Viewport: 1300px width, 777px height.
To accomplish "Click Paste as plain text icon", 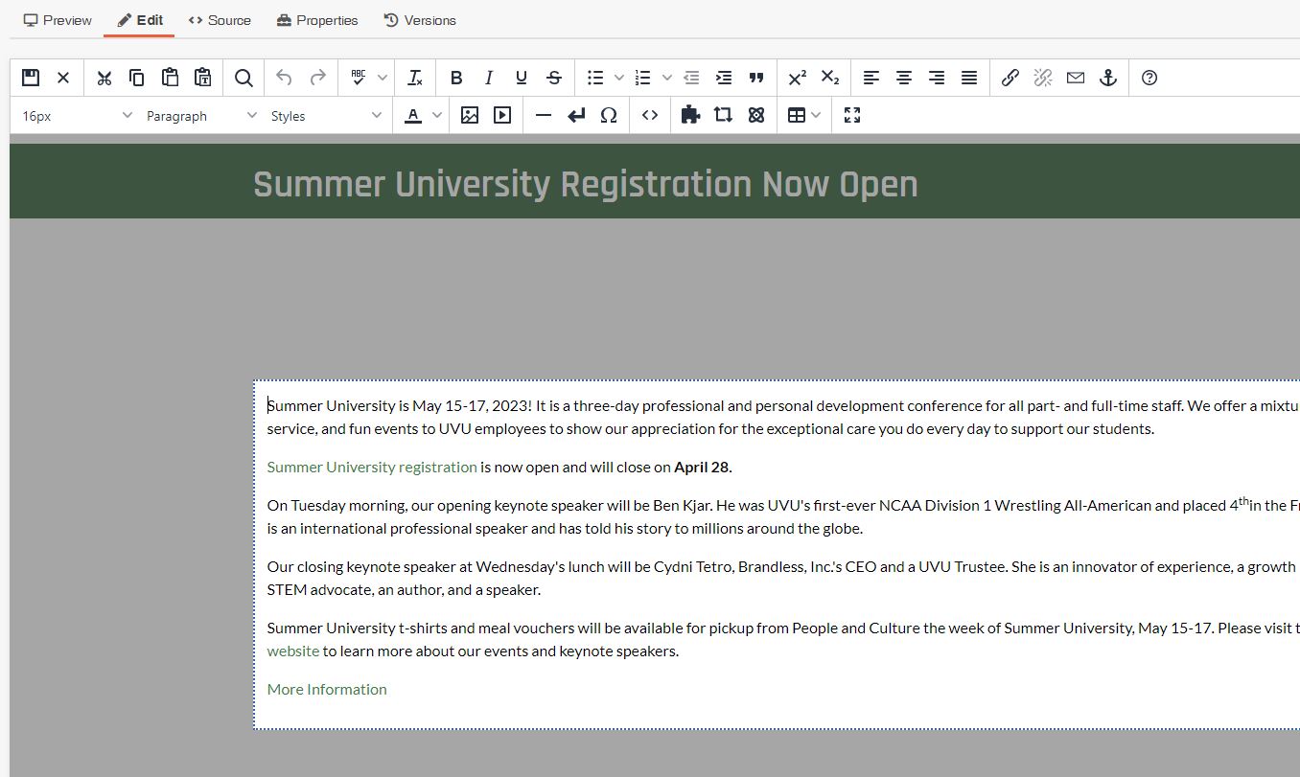I will 202,78.
